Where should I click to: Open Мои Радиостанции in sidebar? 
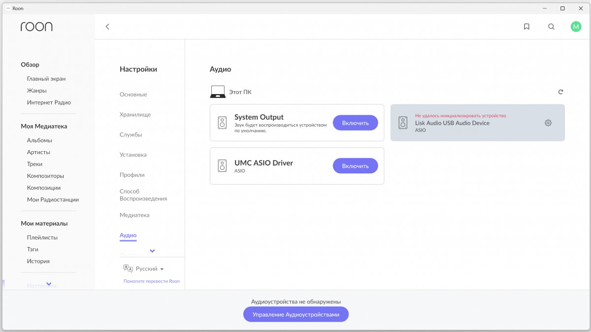pyautogui.click(x=53, y=199)
